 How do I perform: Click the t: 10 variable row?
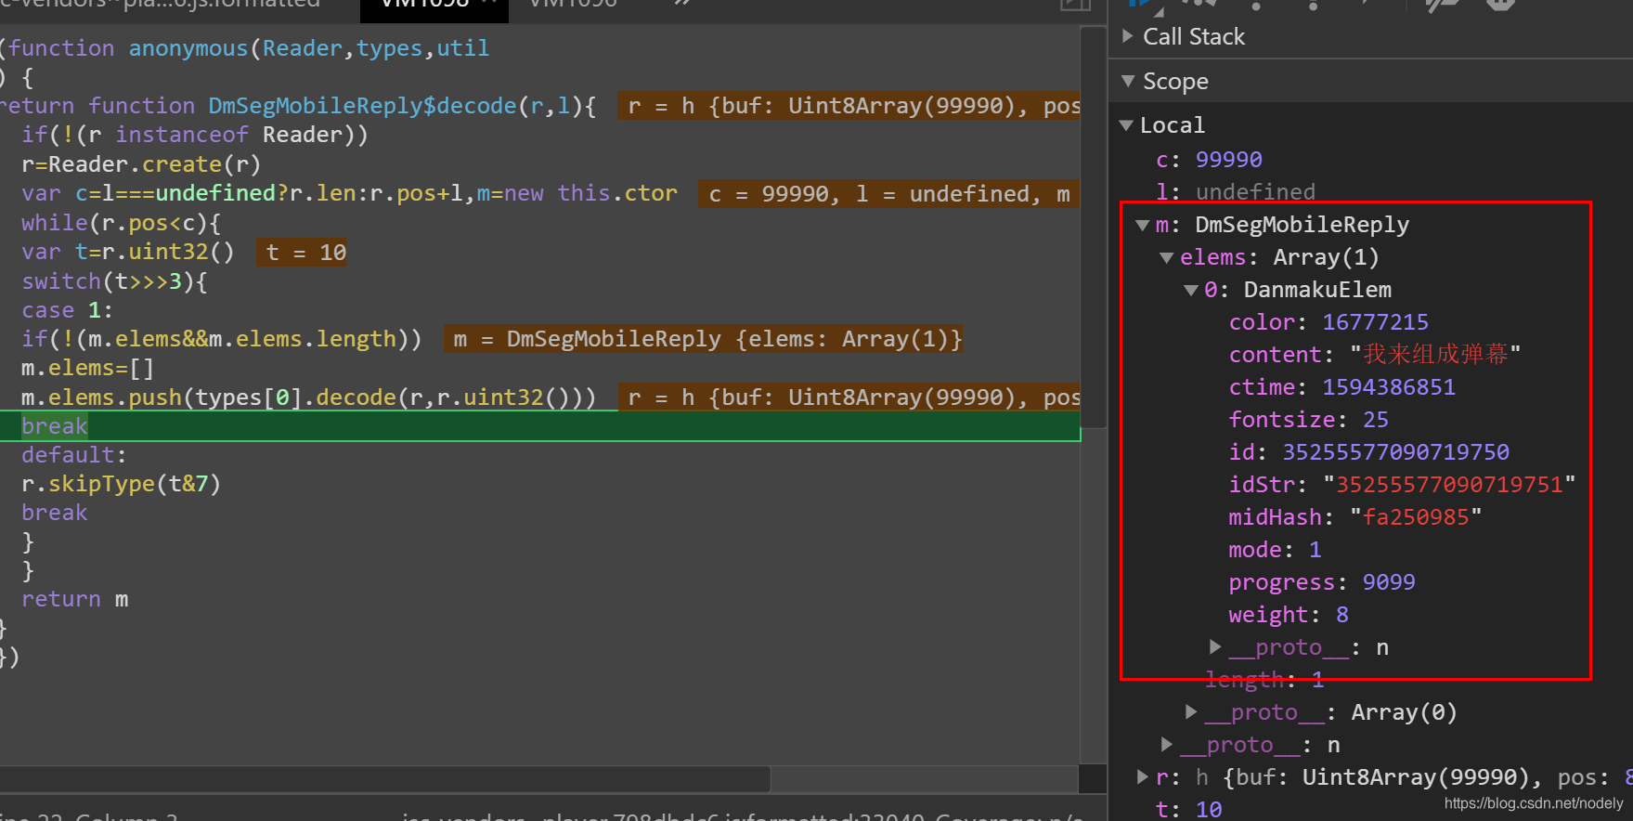pyautogui.click(x=1188, y=809)
